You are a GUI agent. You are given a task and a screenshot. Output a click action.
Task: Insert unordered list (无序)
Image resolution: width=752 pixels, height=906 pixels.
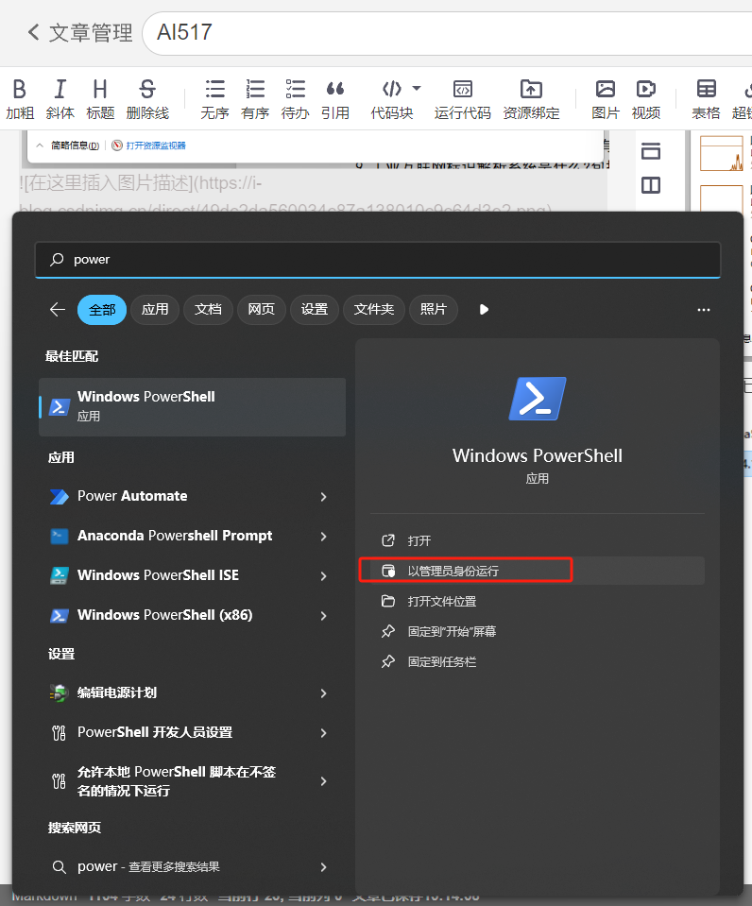[x=214, y=99]
